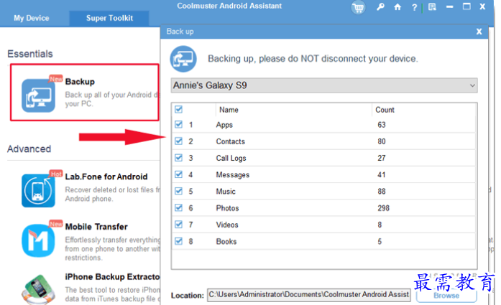Select the Backup title text
This screenshot has width=501, height=305.
pos(80,82)
